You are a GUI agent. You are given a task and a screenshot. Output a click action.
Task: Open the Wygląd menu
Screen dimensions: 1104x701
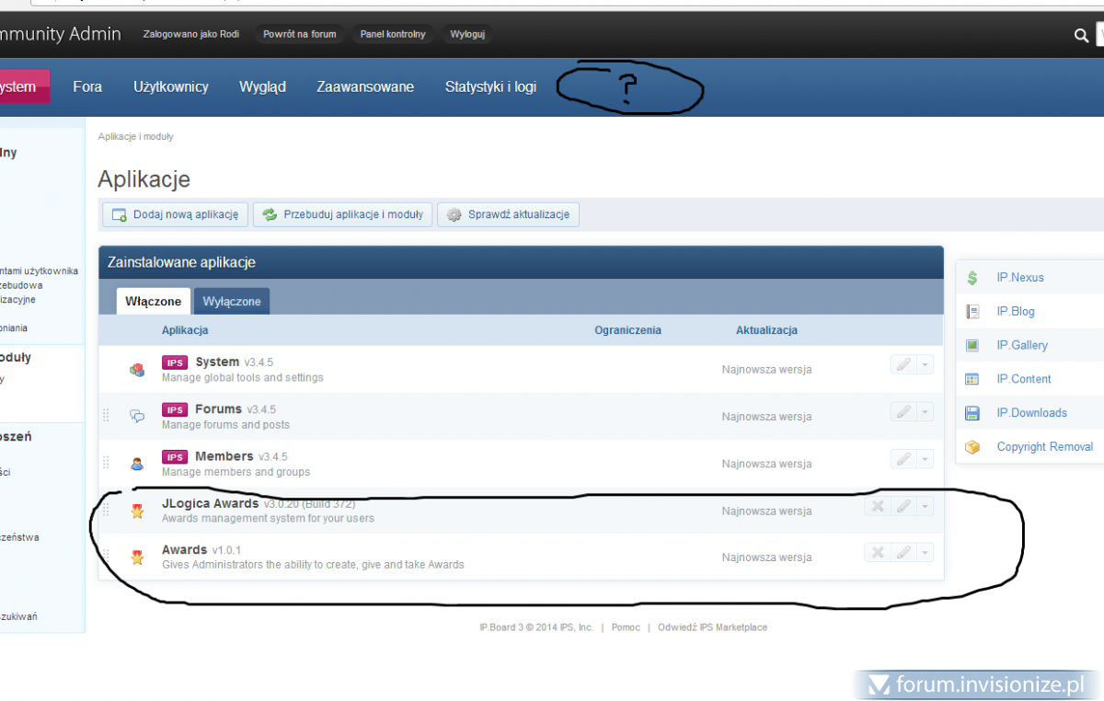[262, 86]
